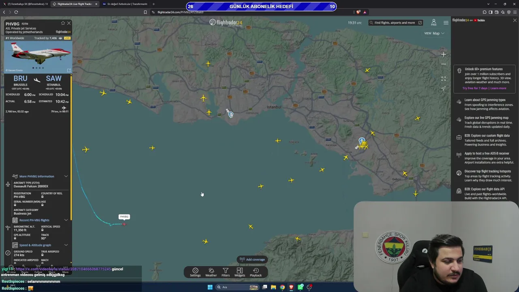Viewport: 519px width, 292px height.
Task: Toggle fullscreen map mode
Action: [x=444, y=79]
